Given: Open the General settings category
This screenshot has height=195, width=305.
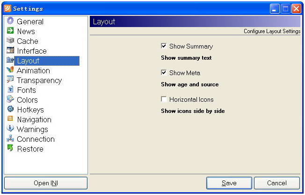Looking at the screenshot, I should (30, 21).
